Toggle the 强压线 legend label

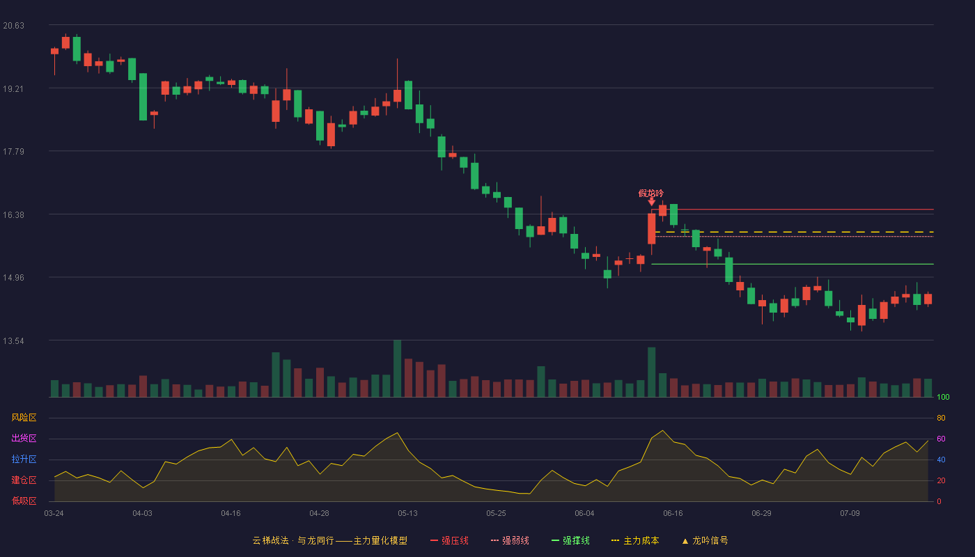coord(455,540)
